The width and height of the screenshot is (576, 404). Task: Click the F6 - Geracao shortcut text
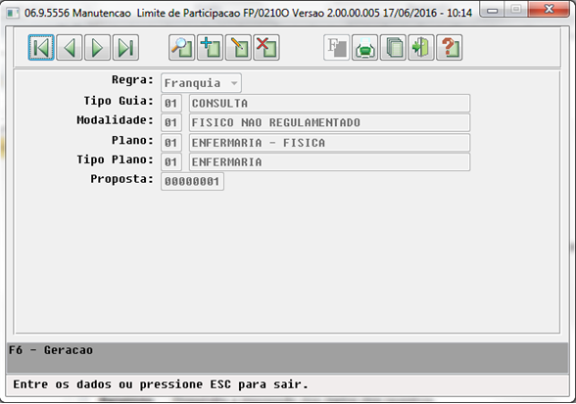click(x=51, y=350)
